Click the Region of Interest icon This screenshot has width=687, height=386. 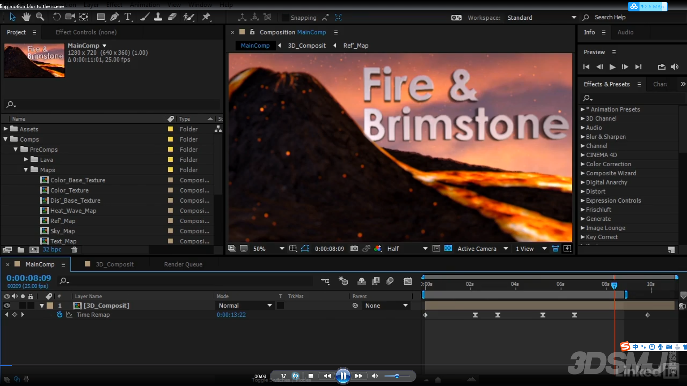coord(436,249)
